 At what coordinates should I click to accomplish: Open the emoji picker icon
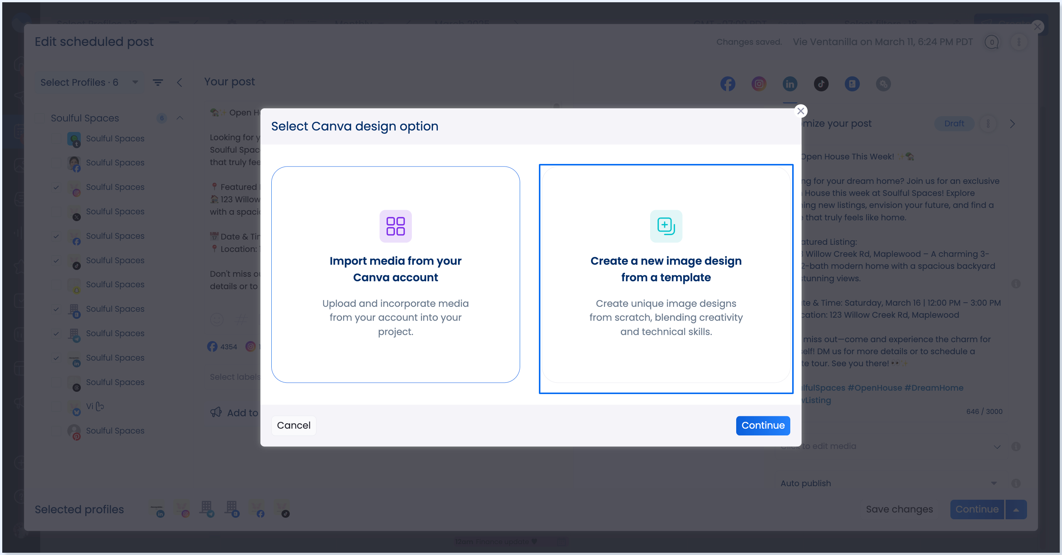coord(217,319)
